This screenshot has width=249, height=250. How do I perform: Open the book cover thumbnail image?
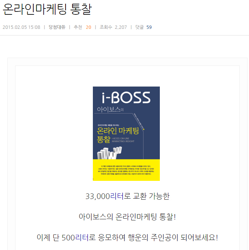click(x=126, y=134)
